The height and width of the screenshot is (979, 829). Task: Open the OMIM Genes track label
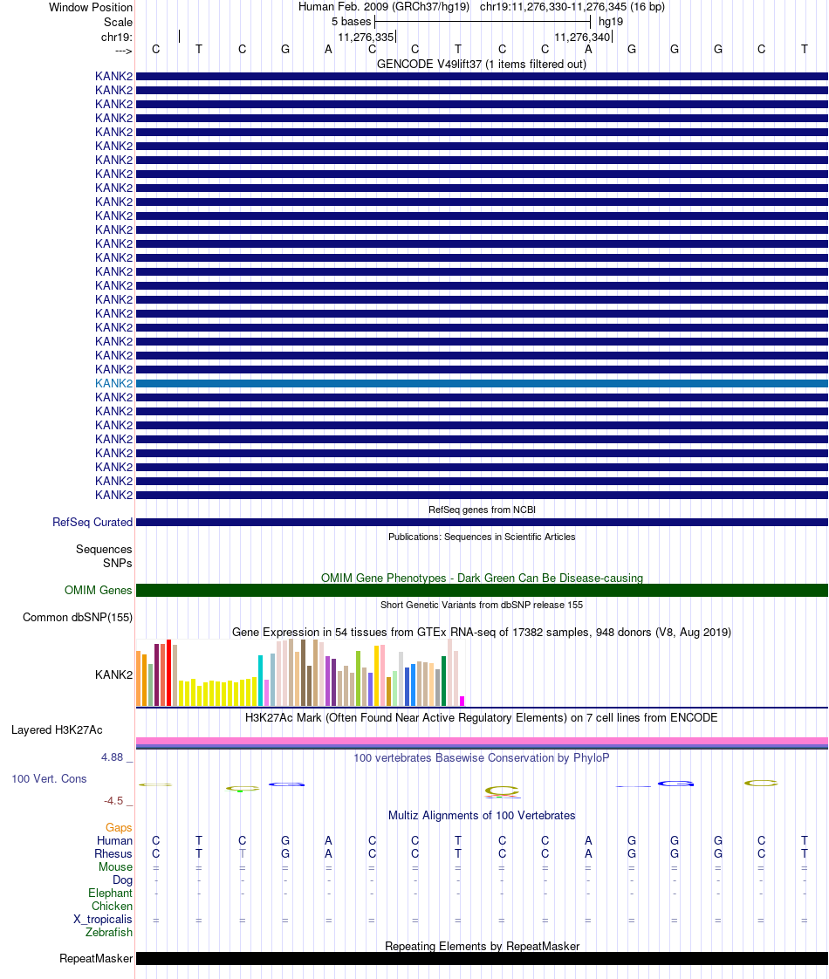(x=98, y=590)
